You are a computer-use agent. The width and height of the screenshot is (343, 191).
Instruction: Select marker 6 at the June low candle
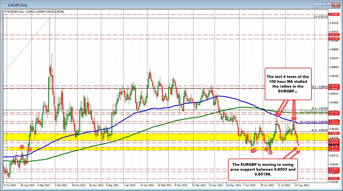(x=270, y=153)
